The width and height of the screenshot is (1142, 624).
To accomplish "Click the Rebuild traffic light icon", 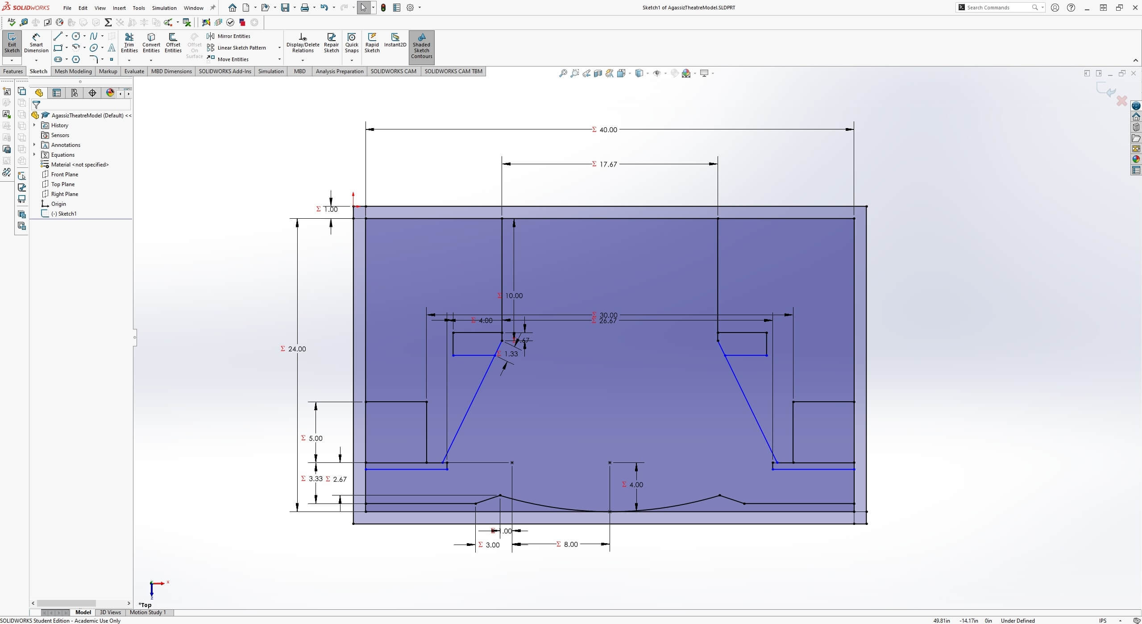I will point(383,8).
